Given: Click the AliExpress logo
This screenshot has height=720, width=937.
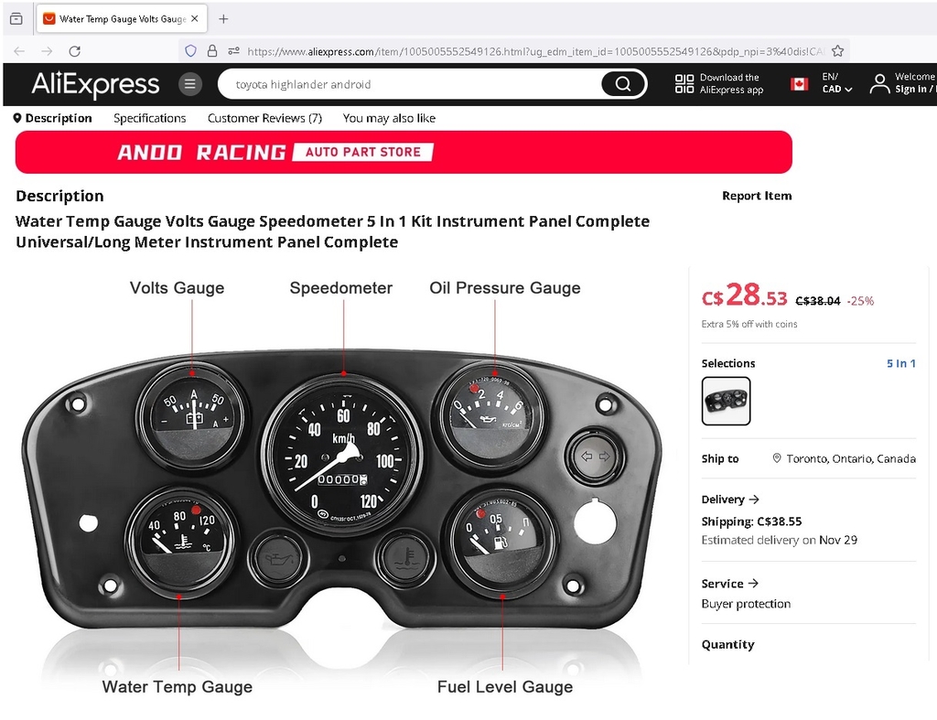Looking at the screenshot, I should (95, 84).
